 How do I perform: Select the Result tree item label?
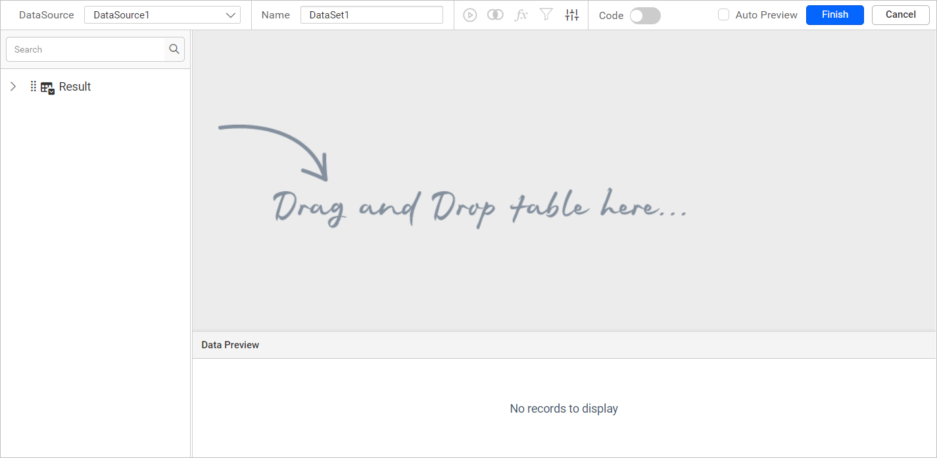tap(75, 87)
